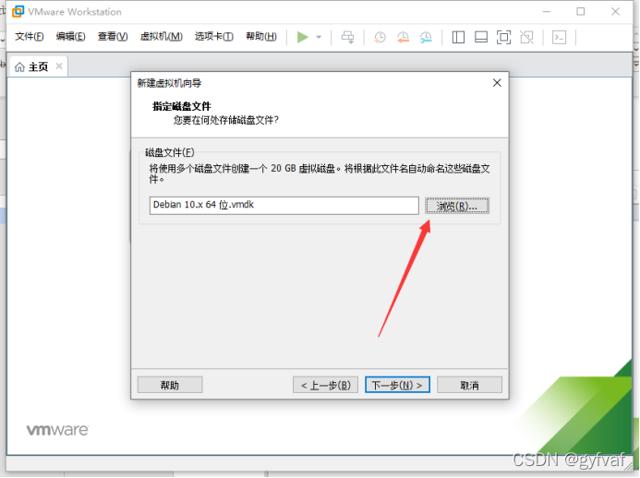
Task: Click the Take Snapshot clock icon
Action: pyautogui.click(x=380, y=38)
